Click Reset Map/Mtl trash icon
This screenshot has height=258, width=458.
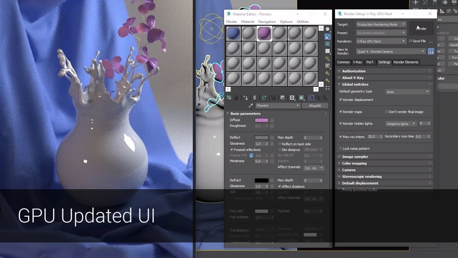[254, 97]
